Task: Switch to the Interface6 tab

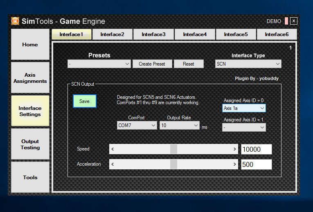Action: (277, 34)
